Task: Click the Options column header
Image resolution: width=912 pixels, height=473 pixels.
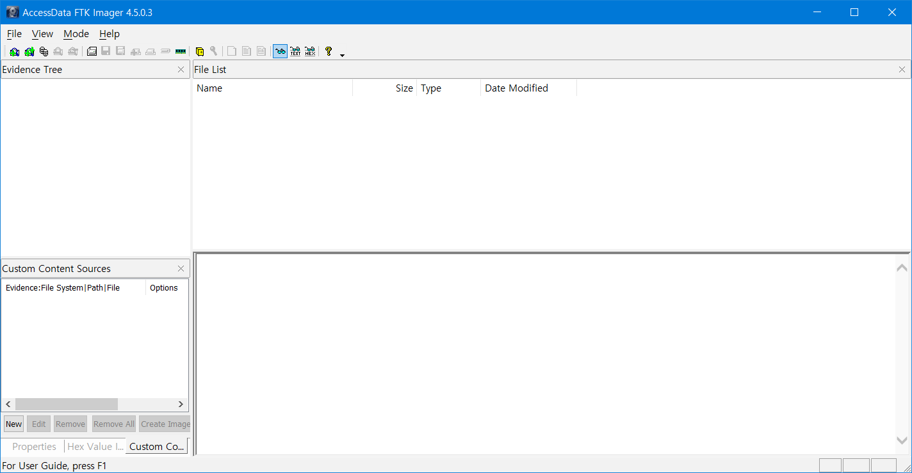Action: (x=167, y=288)
